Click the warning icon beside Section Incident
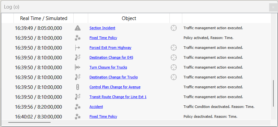The width and height of the screenshot is (278, 127). click(x=78, y=28)
